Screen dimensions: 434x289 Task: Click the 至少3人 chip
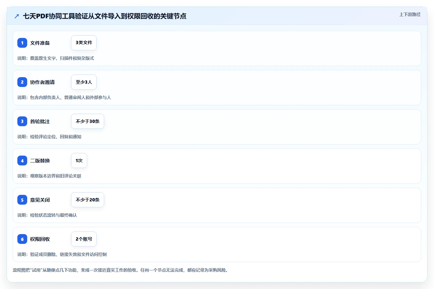(x=84, y=82)
